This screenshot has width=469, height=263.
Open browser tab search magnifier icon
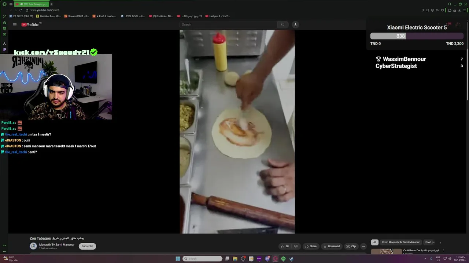[450, 4]
